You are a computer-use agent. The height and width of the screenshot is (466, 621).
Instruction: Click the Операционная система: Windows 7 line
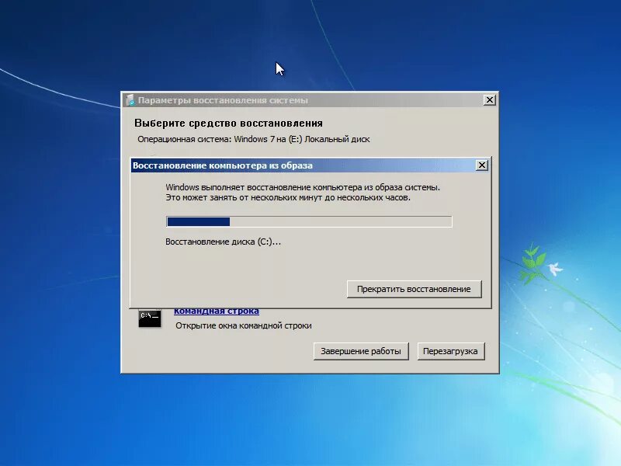coord(254,139)
